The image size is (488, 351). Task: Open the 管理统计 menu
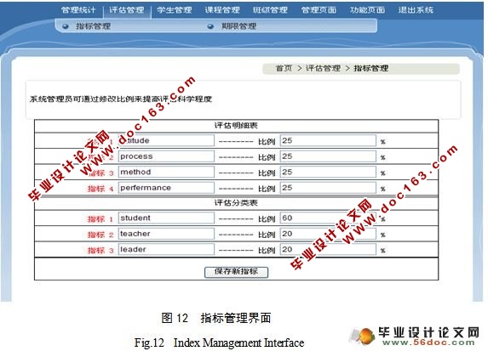click(78, 10)
